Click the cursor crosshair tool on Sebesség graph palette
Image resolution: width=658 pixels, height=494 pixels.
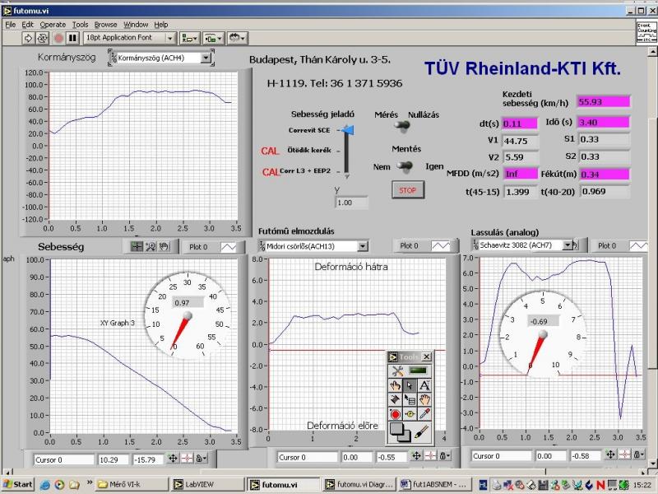137,246
